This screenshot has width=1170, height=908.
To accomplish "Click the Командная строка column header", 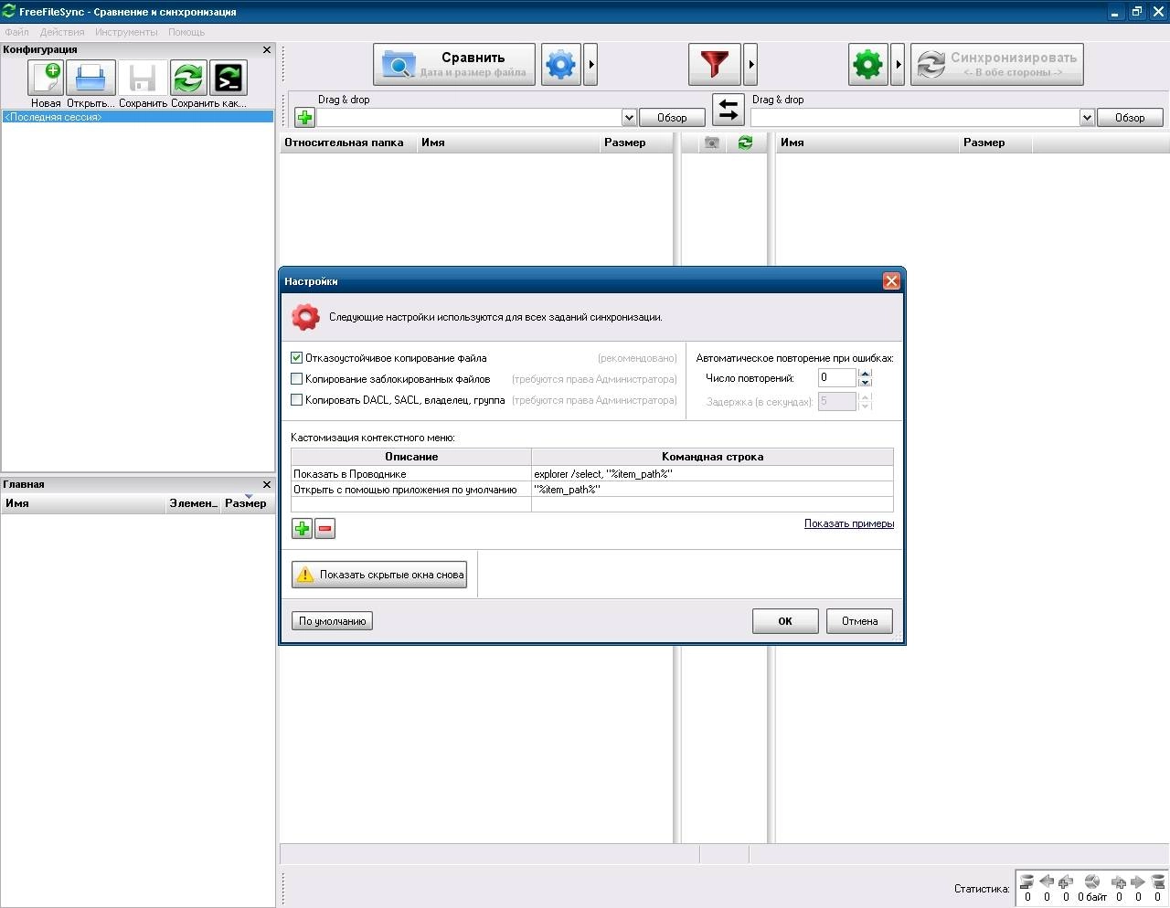I will (712, 457).
